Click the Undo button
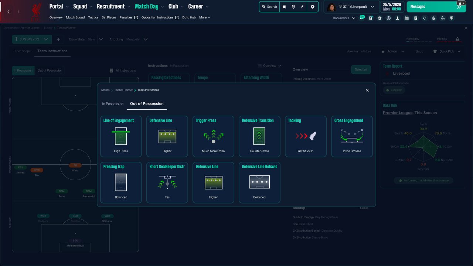Image resolution: width=473 pixels, height=266 pixels. [x=419, y=51]
